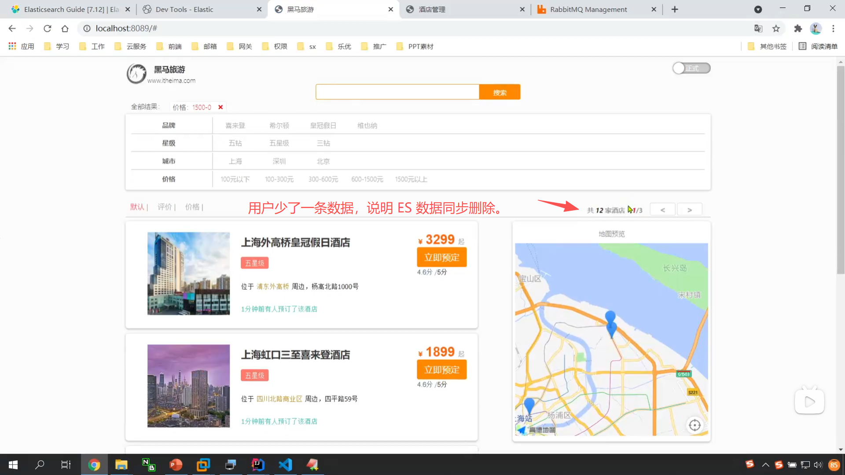Open the Chrome extensions puzzle icon
845x475 pixels.
coord(798,29)
